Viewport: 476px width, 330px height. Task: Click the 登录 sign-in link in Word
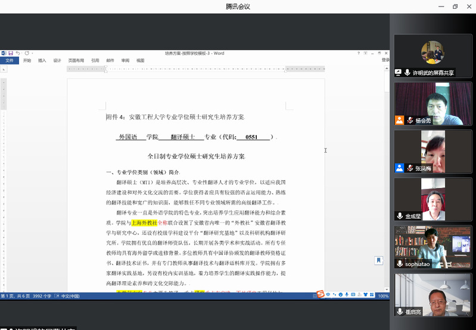(x=385, y=60)
